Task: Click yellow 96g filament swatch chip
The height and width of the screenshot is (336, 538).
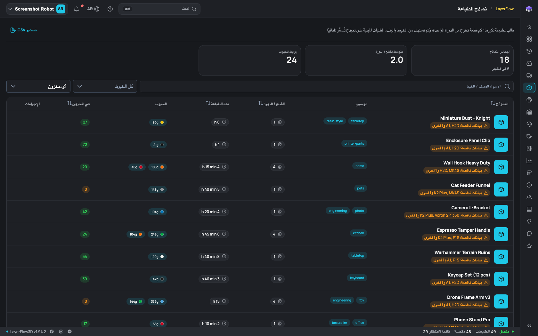Action: (158, 122)
